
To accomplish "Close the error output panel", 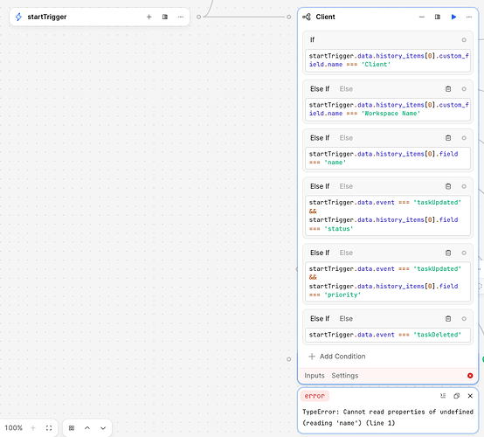I will coord(470,396).
